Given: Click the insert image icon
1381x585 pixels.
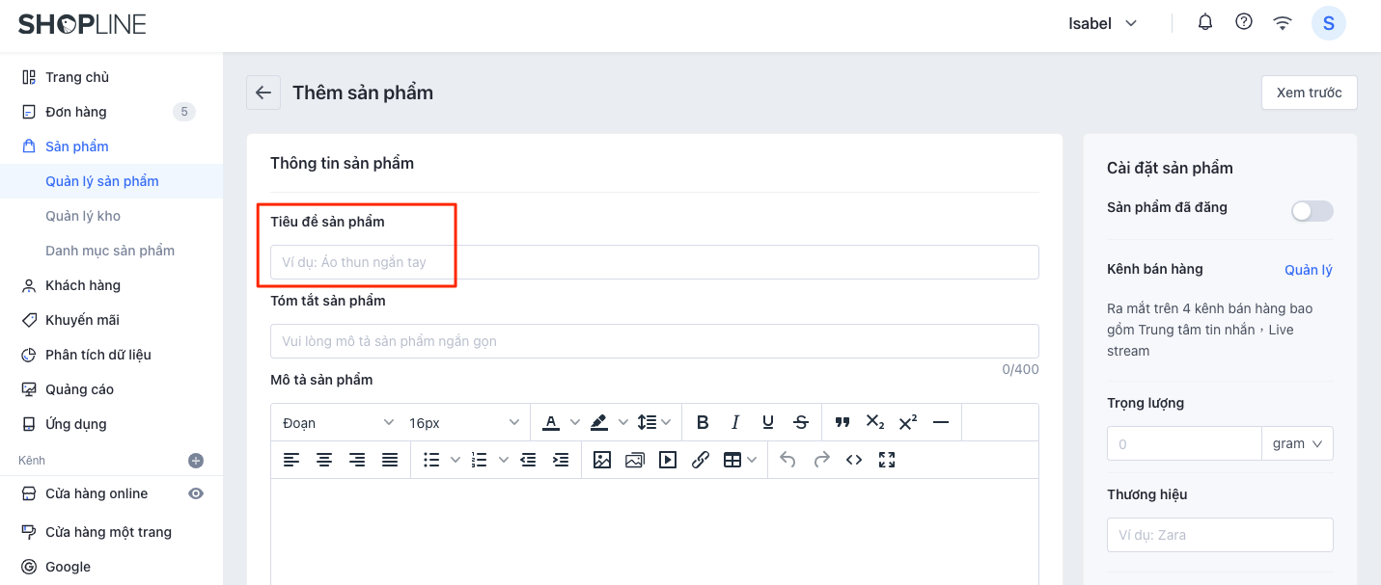Looking at the screenshot, I should coord(602,460).
